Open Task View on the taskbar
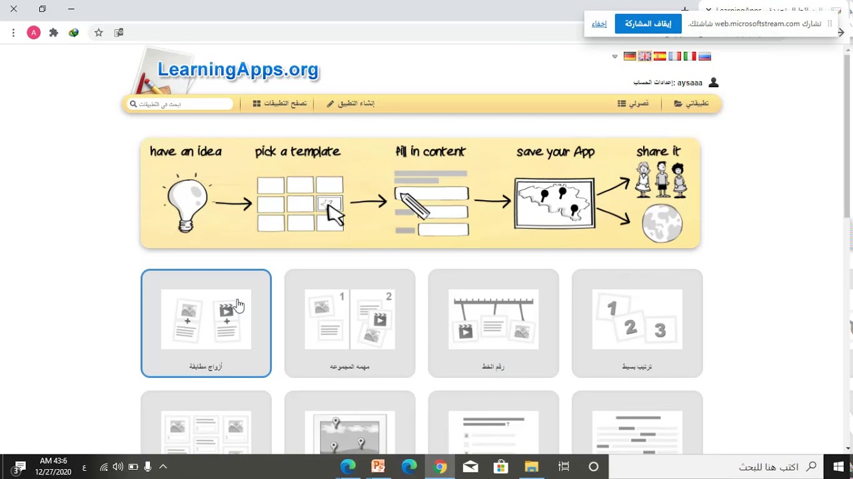 click(x=564, y=466)
